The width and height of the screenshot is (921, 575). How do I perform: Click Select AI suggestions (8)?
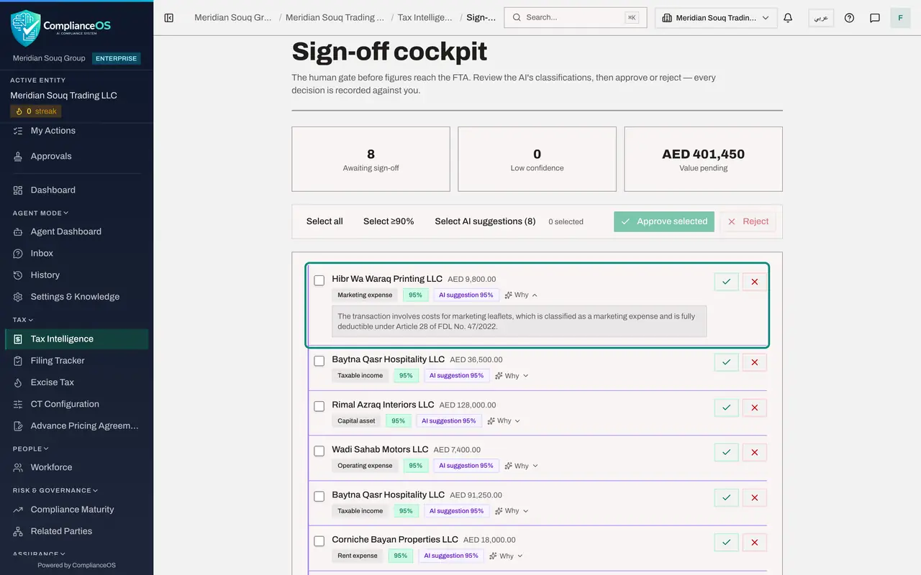(x=485, y=221)
